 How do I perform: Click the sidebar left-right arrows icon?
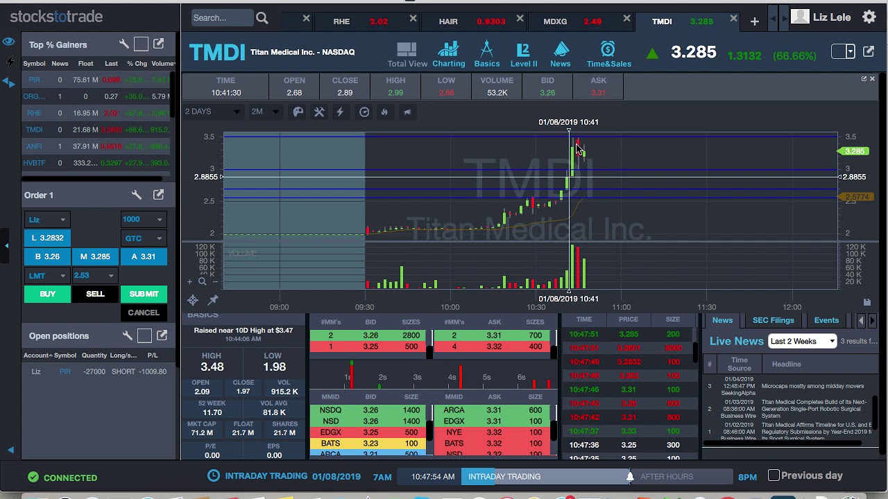[x=9, y=82]
